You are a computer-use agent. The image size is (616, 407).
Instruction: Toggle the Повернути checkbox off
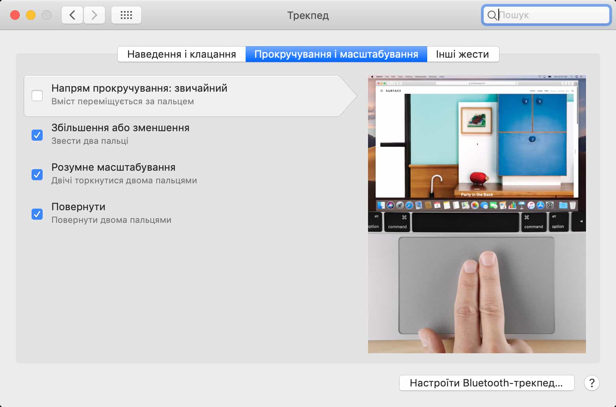pyautogui.click(x=37, y=214)
